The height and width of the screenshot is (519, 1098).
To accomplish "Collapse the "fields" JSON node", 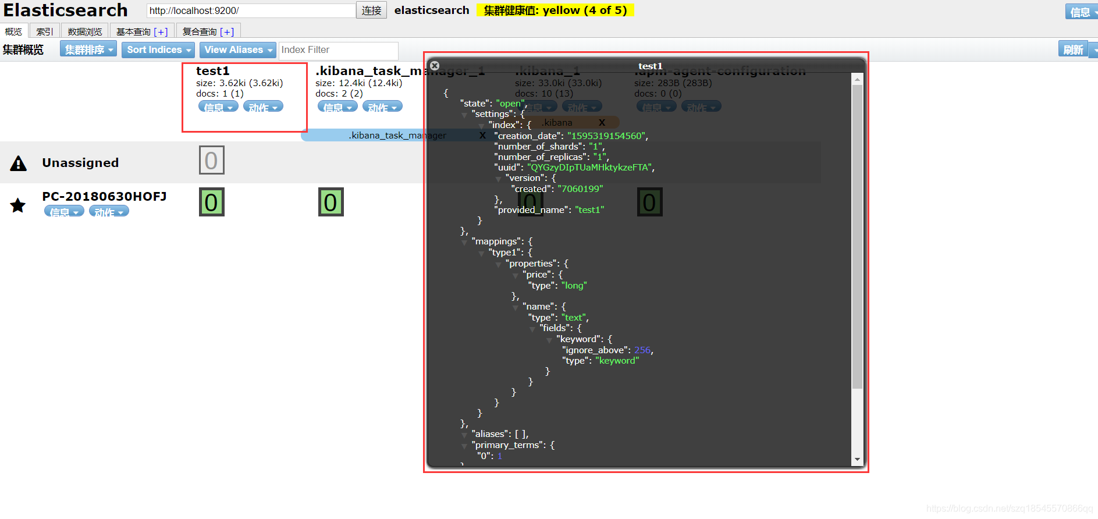I will 532,329.
